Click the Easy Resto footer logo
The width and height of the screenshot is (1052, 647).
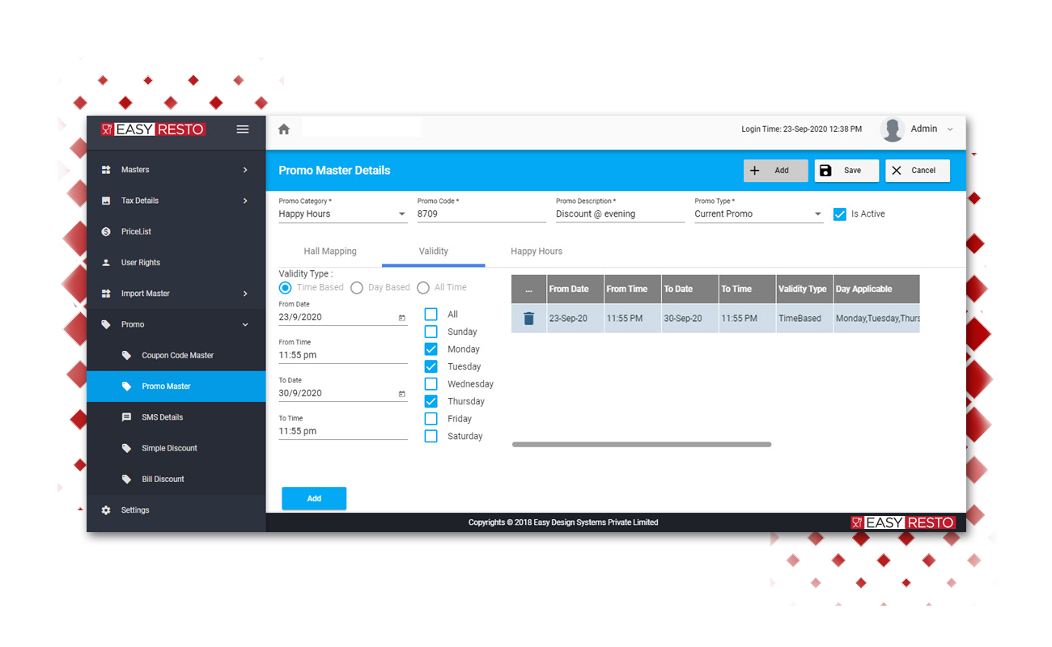[903, 522]
